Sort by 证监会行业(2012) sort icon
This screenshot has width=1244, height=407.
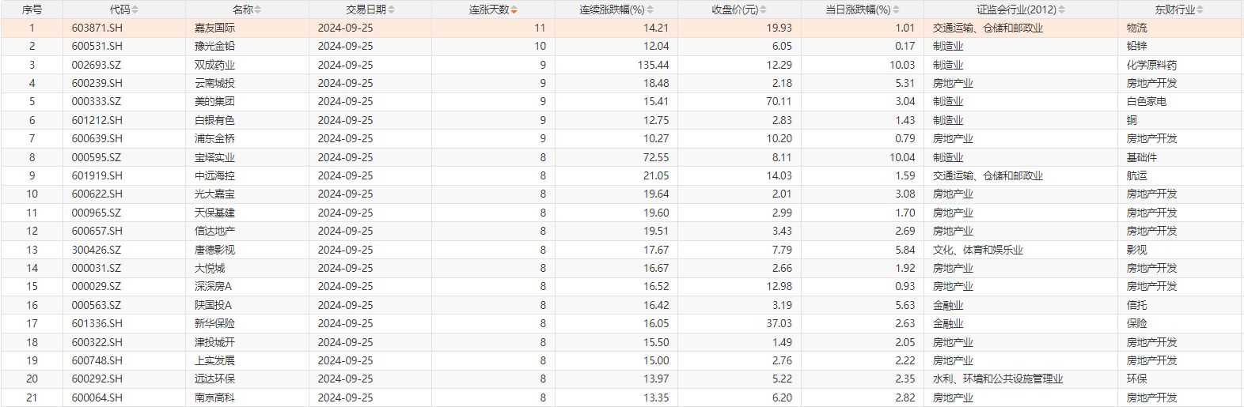click(1062, 9)
